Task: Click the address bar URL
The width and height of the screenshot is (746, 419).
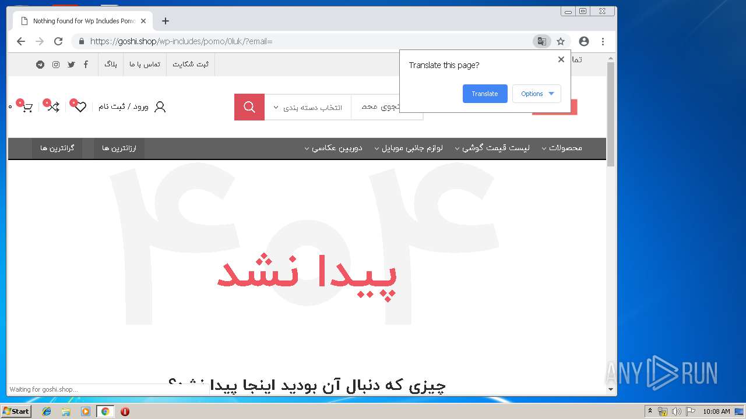Action: 181,41
